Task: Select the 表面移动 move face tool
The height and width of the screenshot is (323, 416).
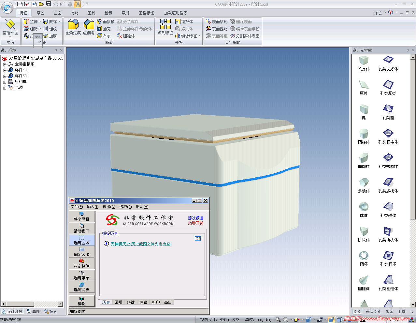Action: 217,21
